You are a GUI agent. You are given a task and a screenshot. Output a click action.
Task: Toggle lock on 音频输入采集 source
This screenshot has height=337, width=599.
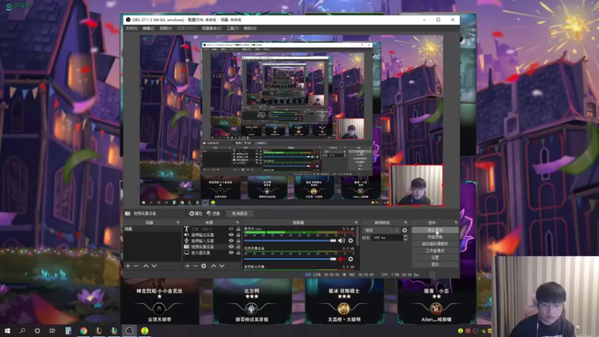click(x=238, y=241)
